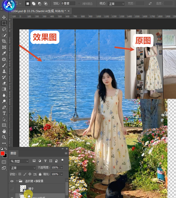Screen dimensions: 176x198
Task: Choose New Selection mode in options bar
Action: 28,4
